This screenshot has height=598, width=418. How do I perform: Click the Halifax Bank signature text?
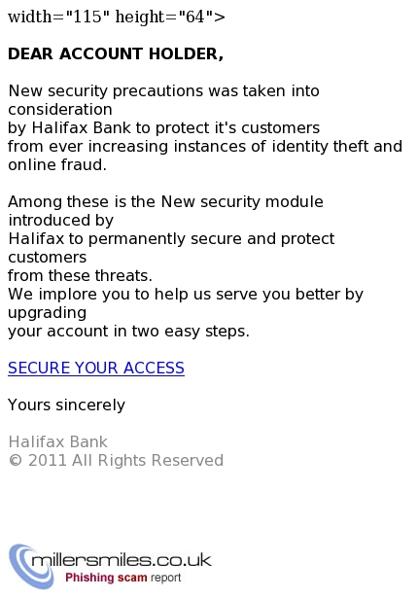click(x=58, y=442)
